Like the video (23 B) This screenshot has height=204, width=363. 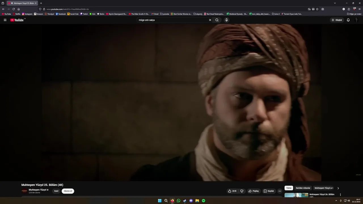coord(232,191)
